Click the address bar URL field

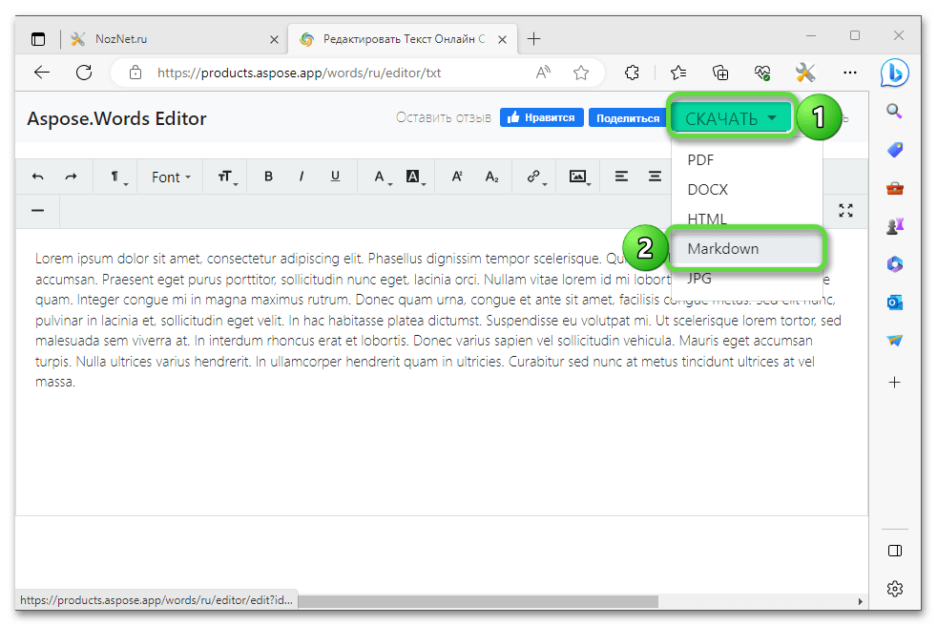299,73
